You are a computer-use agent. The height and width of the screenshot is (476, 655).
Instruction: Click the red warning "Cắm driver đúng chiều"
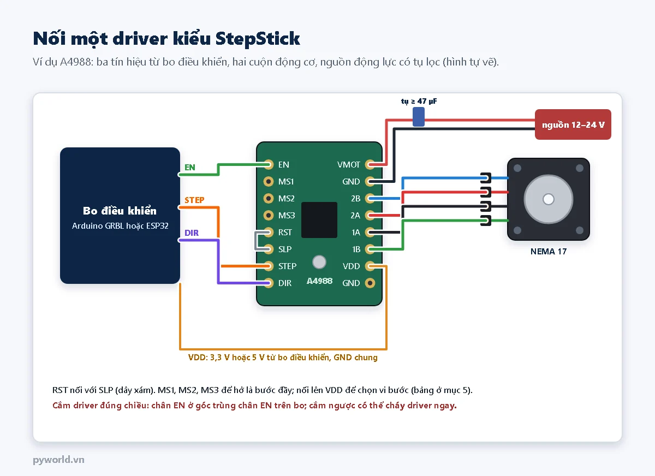point(254,406)
